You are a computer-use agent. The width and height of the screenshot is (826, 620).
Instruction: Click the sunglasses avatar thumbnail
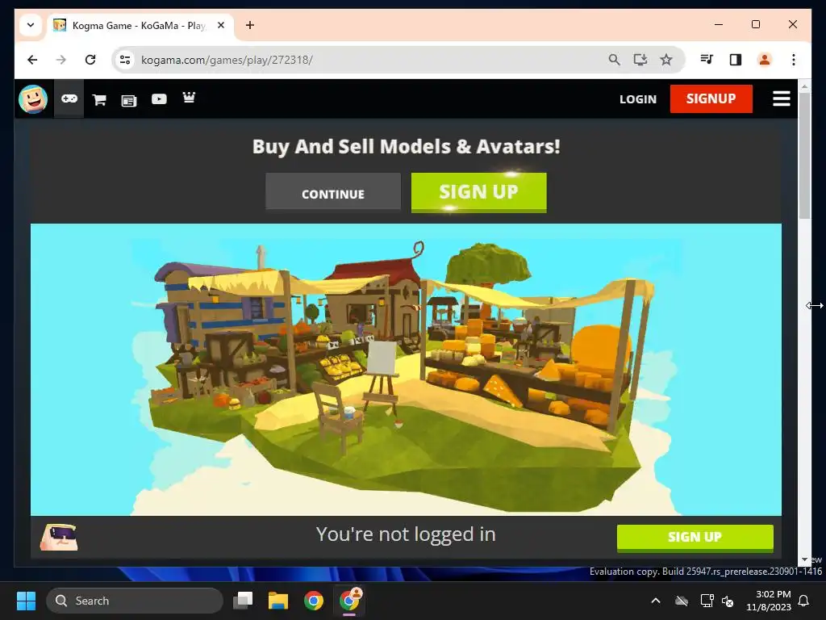pyautogui.click(x=59, y=537)
